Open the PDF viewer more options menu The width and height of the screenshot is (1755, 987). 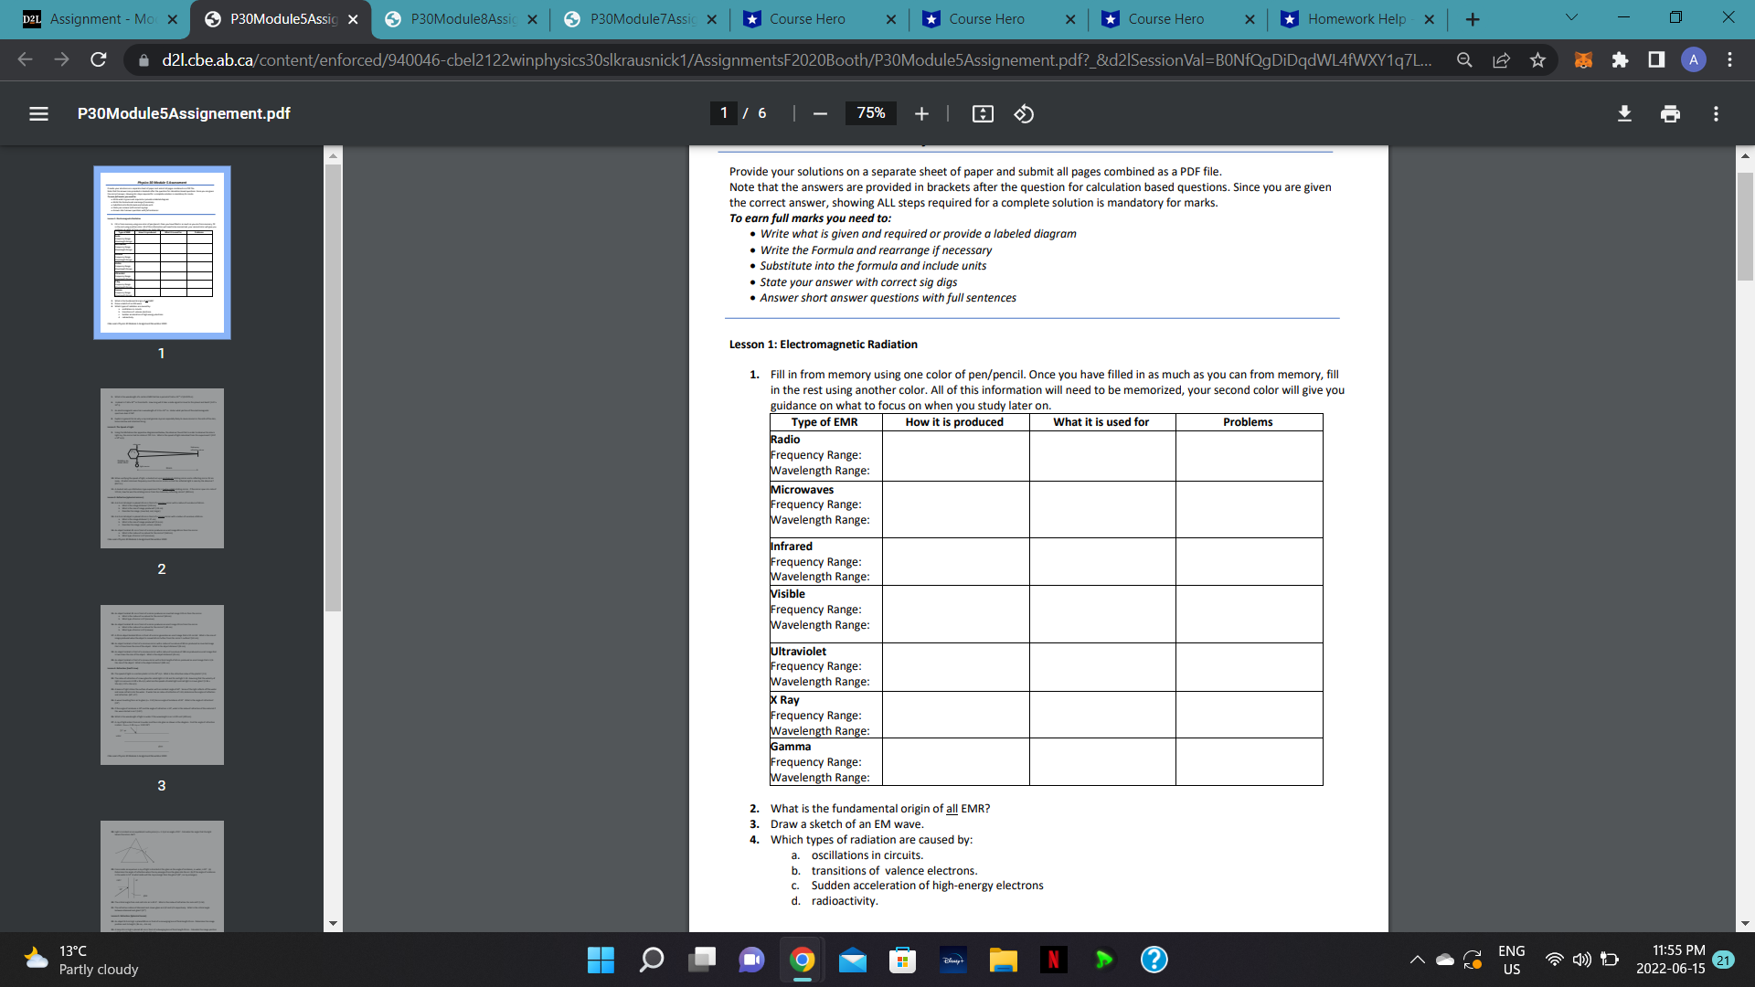1715,113
